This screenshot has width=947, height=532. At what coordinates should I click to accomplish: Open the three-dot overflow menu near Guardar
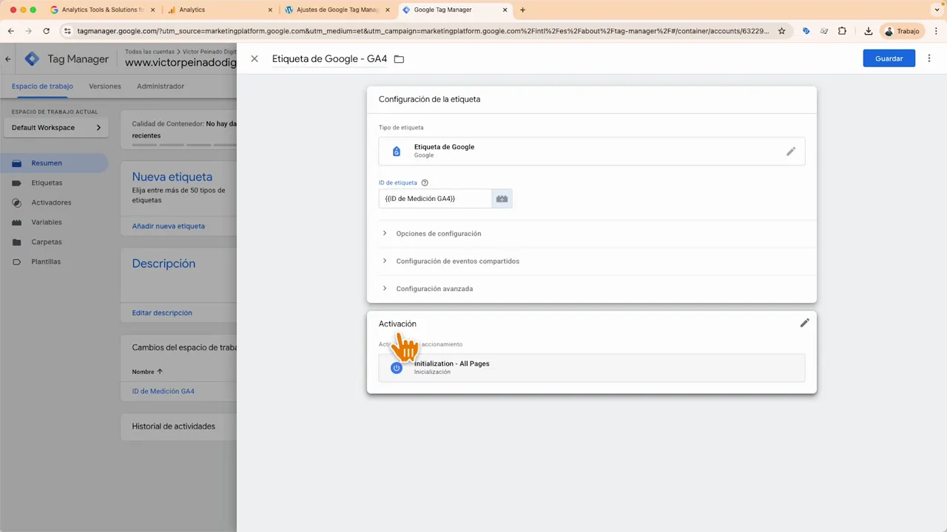[x=929, y=58]
